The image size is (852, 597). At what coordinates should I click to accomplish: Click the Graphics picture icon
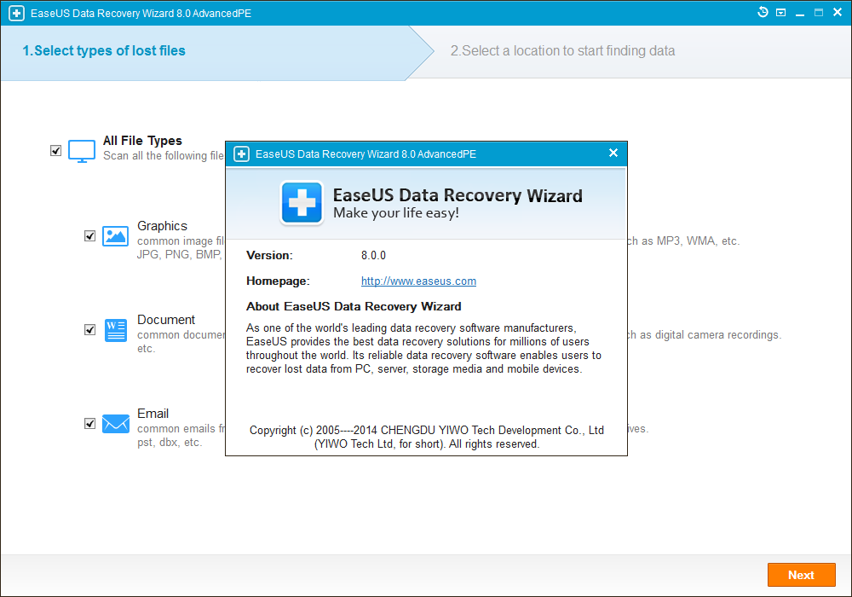click(x=115, y=236)
